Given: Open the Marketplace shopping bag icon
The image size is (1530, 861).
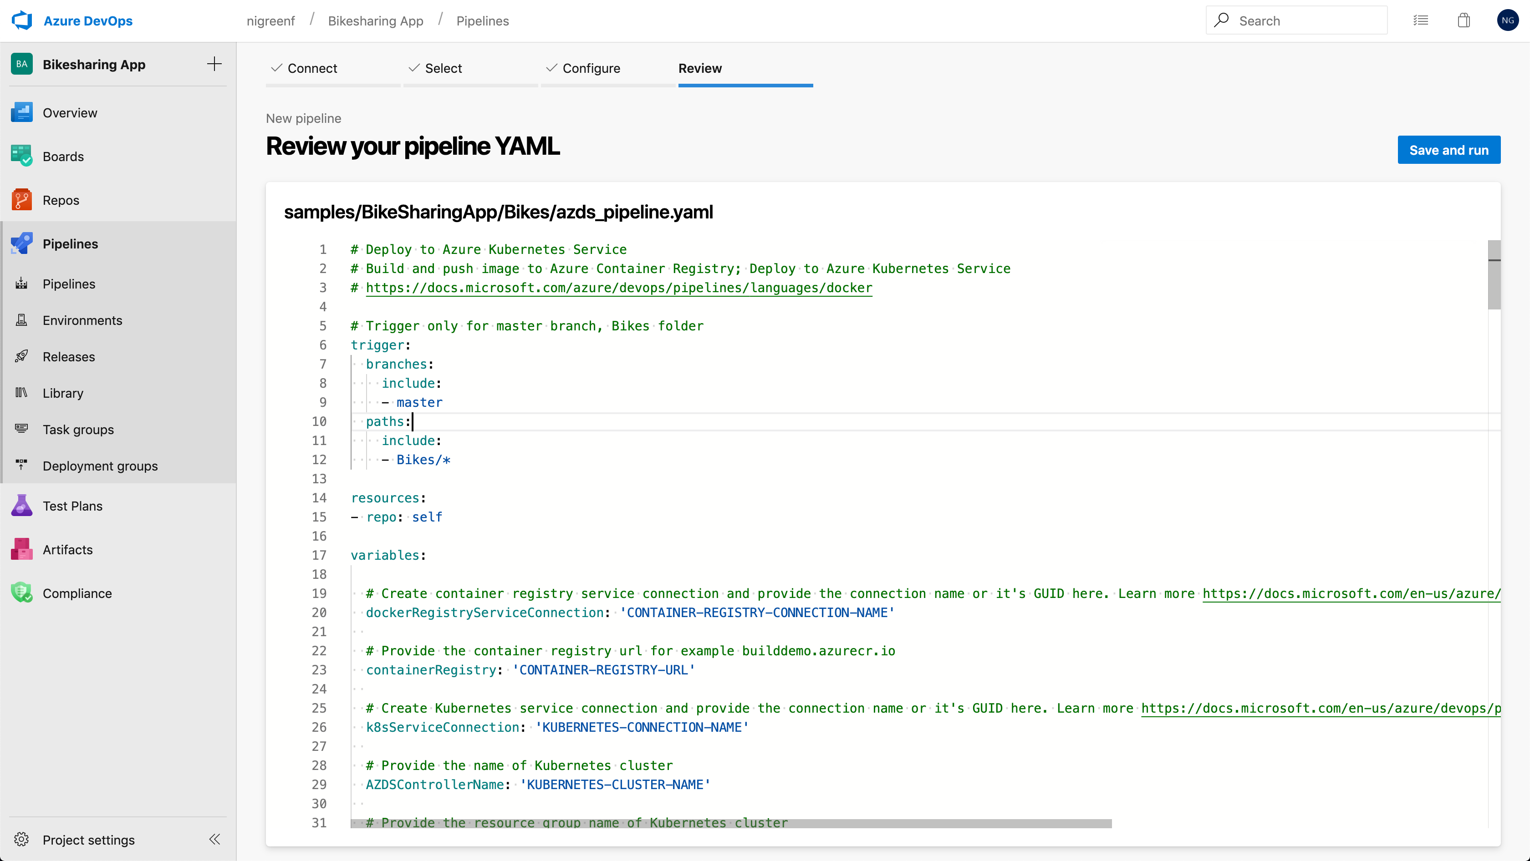Looking at the screenshot, I should tap(1464, 20).
